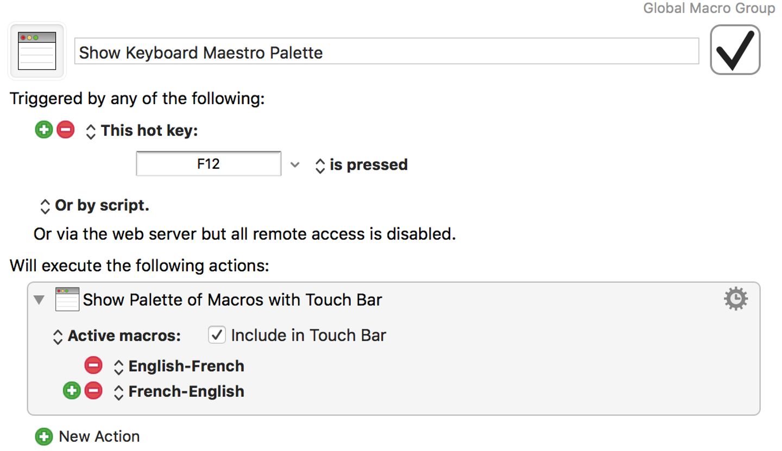Viewport: 782px width, 451px height.
Task: Open the 'This hot key' trigger type menu
Action: tap(91, 131)
